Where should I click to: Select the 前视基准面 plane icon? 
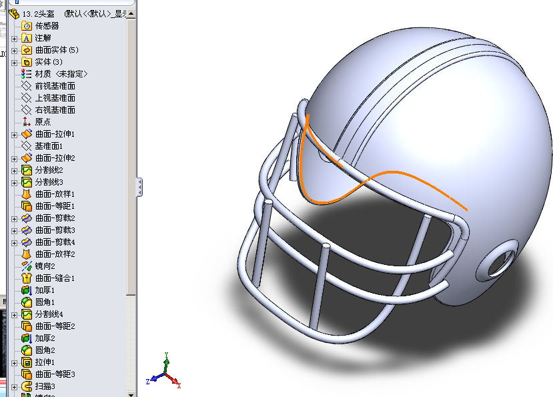(x=27, y=86)
